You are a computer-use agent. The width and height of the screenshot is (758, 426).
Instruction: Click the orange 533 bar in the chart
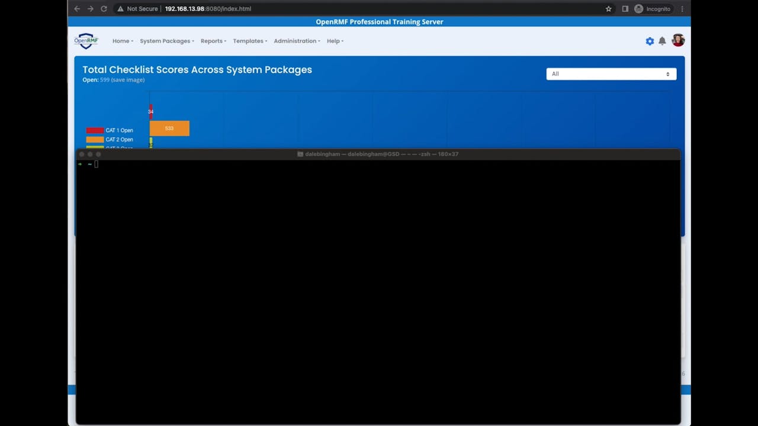tap(169, 128)
